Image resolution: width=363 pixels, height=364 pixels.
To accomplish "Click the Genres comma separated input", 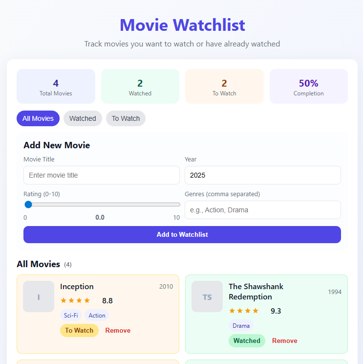I will [262, 210].
